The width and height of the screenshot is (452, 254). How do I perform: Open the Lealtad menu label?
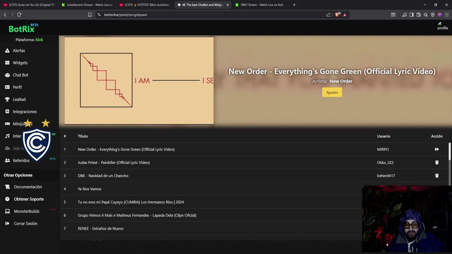click(19, 99)
